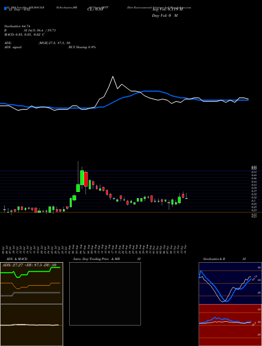Click the 'Day Vol: 0 M' label
This screenshot has width=262, height=346.
[x=165, y=16]
